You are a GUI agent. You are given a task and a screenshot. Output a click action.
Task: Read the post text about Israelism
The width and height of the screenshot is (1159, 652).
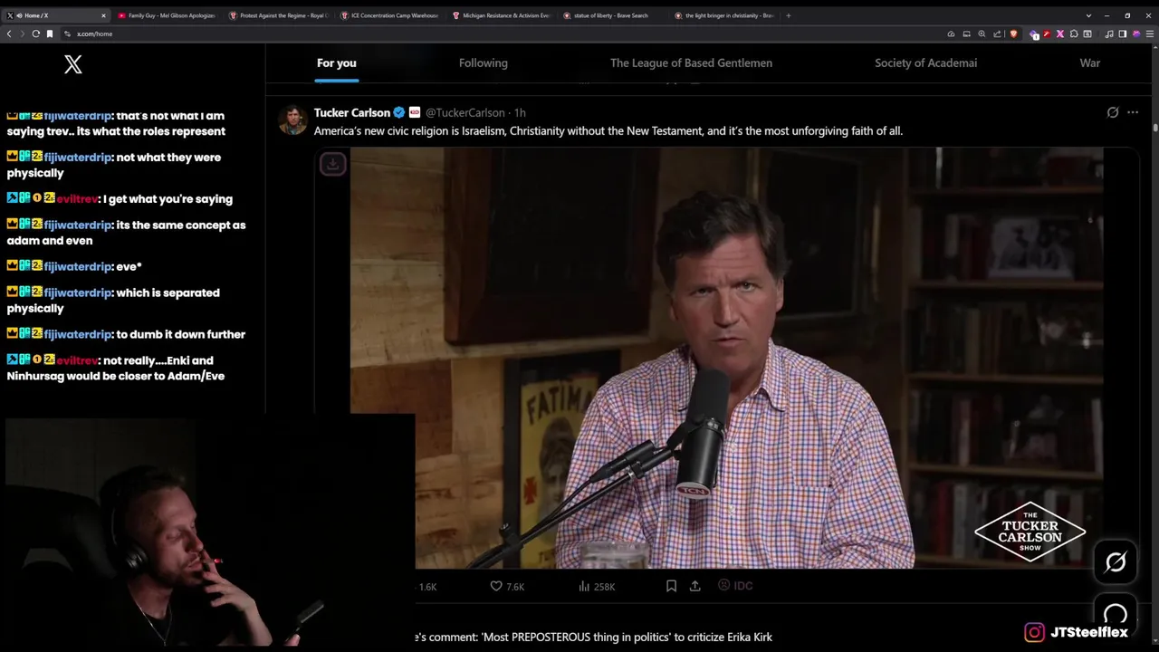tap(608, 131)
